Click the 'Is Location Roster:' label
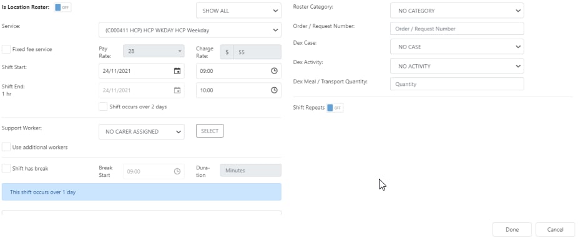578x241 pixels. click(x=26, y=7)
